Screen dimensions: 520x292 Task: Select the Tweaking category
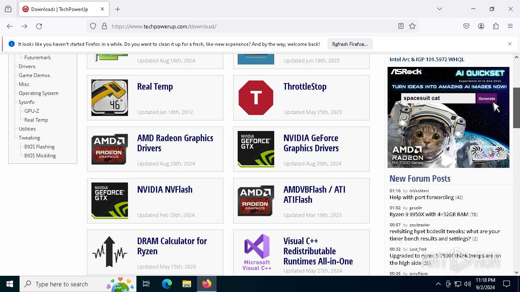click(29, 138)
